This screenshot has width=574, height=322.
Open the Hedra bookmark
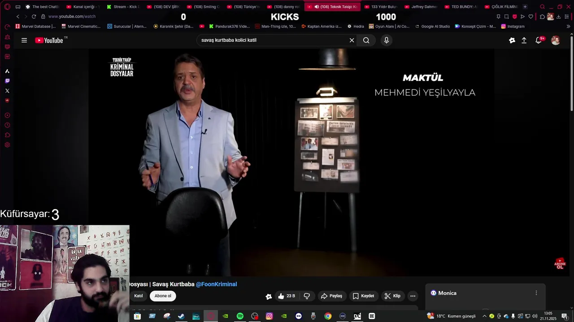[x=356, y=26]
